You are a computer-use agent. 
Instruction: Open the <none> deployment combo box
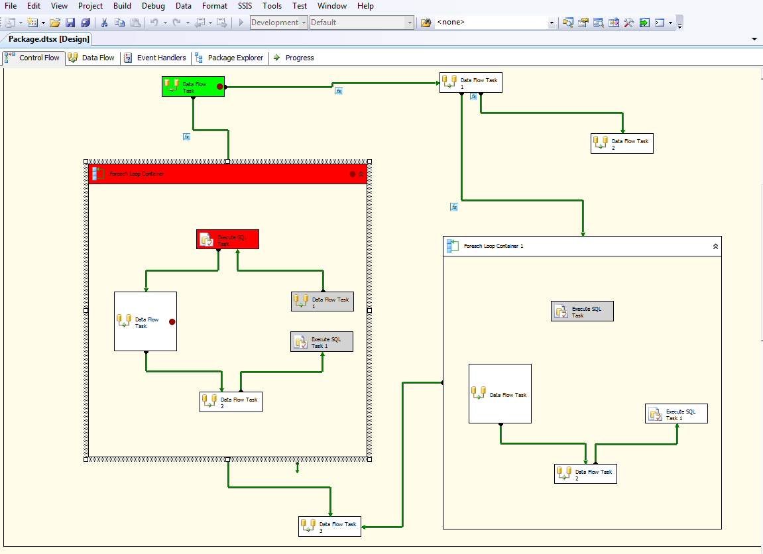(551, 22)
